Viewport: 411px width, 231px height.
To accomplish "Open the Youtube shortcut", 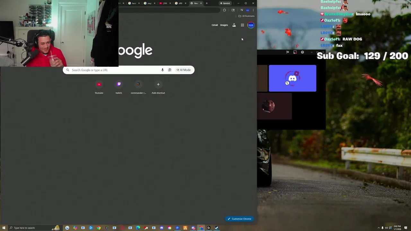I will pos(99,87).
